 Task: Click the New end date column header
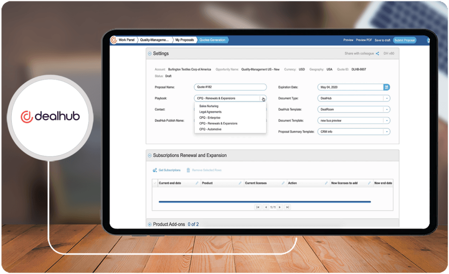coord(383,183)
